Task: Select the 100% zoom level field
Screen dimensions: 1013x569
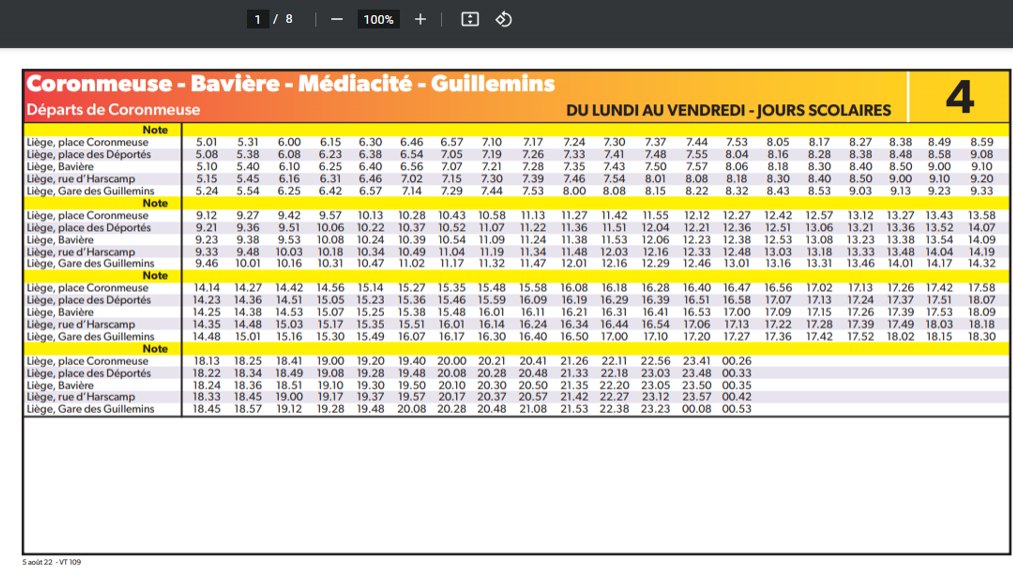Action: tap(378, 20)
